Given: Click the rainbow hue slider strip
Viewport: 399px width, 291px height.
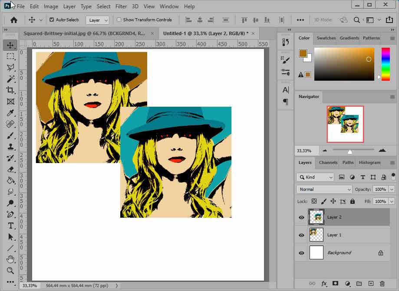Looking at the screenshot, I should [x=386, y=64].
